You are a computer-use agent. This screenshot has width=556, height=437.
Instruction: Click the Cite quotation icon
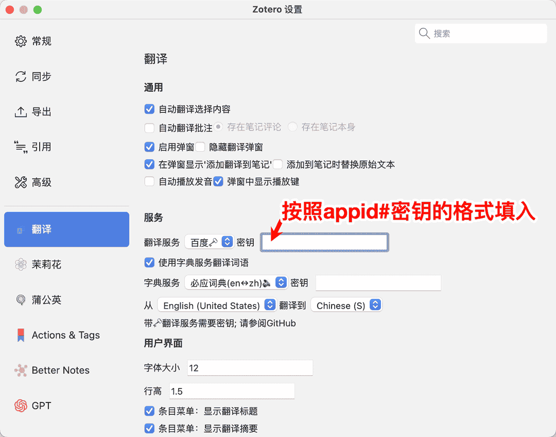coord(21,147)
